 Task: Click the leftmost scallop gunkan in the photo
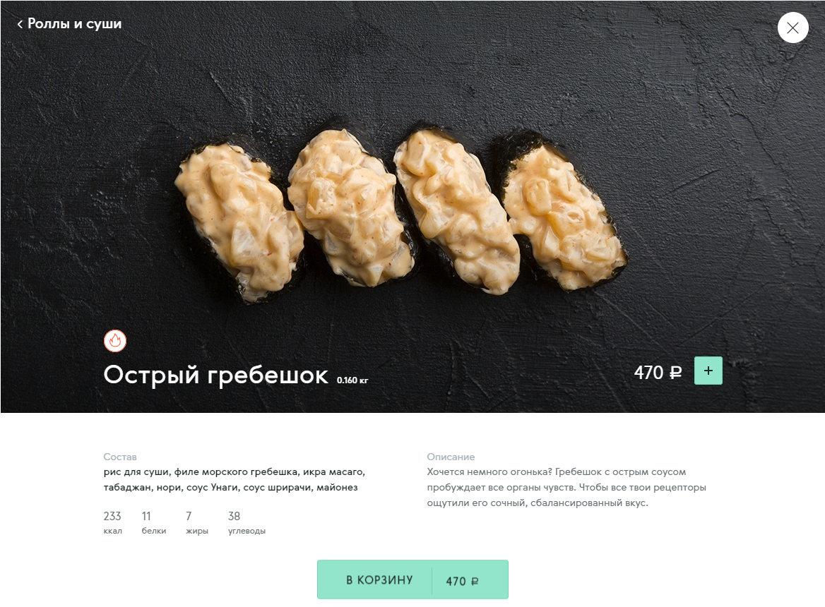[x=239, y=221]
